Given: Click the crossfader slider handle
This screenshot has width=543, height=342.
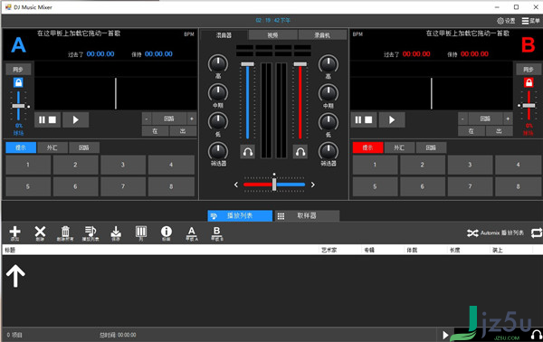Looking at the screenshot, I should [x=274, y=185].
